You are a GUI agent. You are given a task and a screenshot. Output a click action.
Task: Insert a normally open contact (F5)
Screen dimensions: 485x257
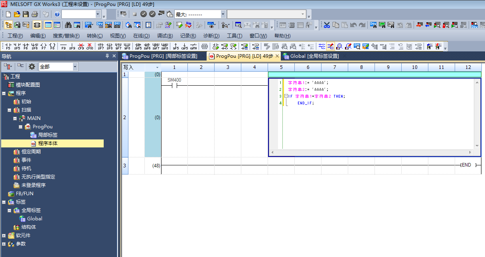pos(8,46)
